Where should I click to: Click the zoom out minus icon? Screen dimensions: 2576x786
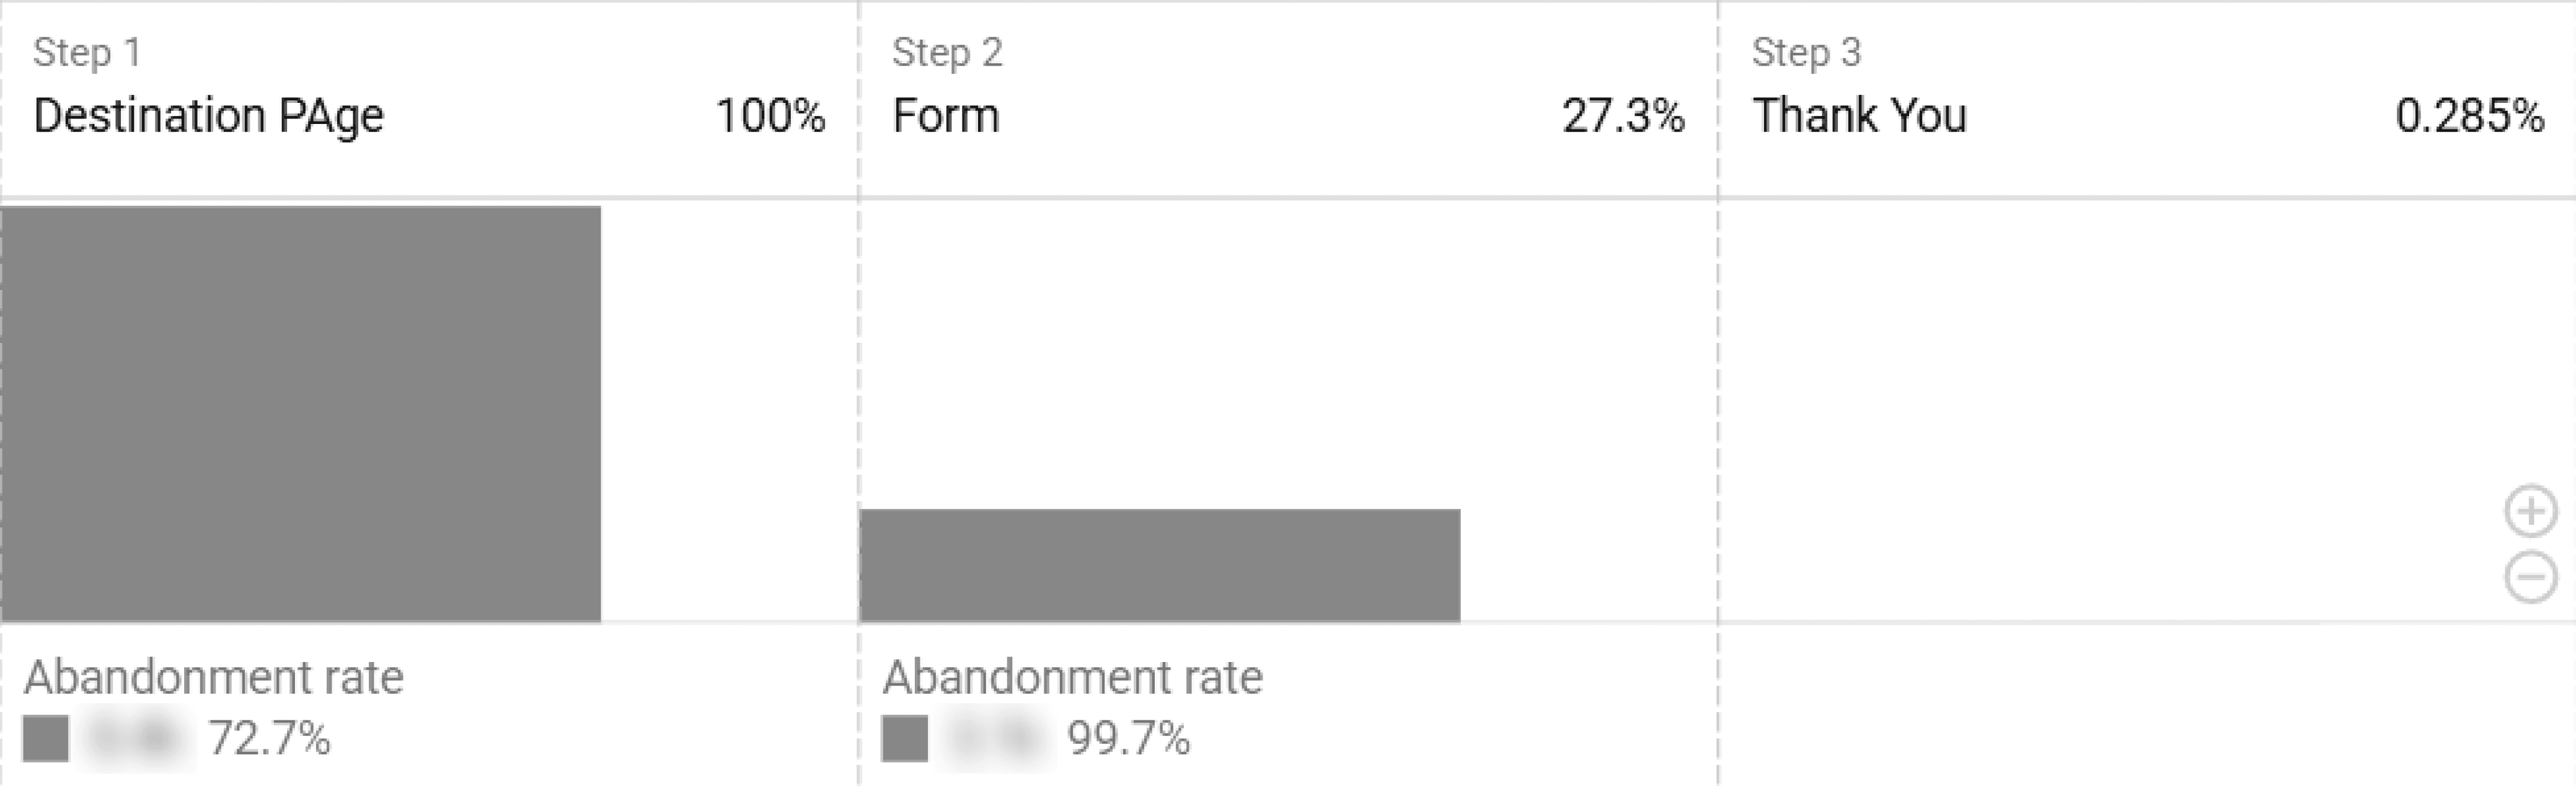[2531, 577]
